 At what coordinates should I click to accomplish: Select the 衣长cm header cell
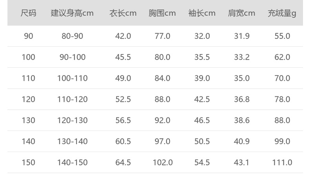point(123,13)
